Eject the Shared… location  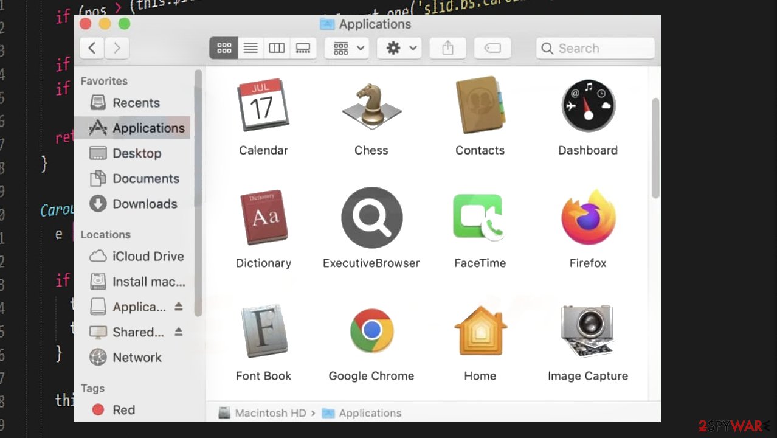179,332
